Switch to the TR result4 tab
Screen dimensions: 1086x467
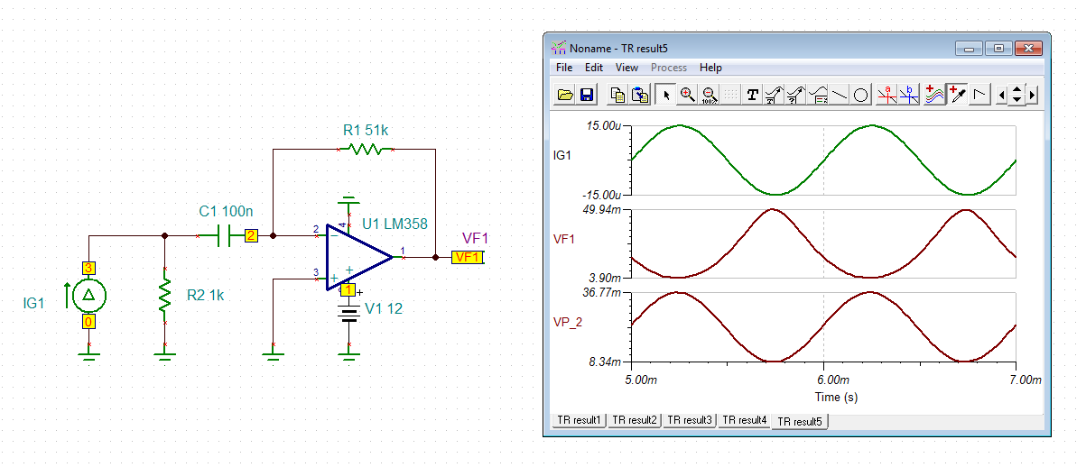click(x=745, y=420)
